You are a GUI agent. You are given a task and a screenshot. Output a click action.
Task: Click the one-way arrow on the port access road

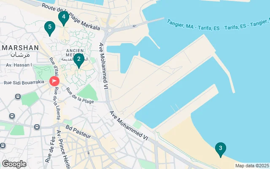click(x=134, y=26)
